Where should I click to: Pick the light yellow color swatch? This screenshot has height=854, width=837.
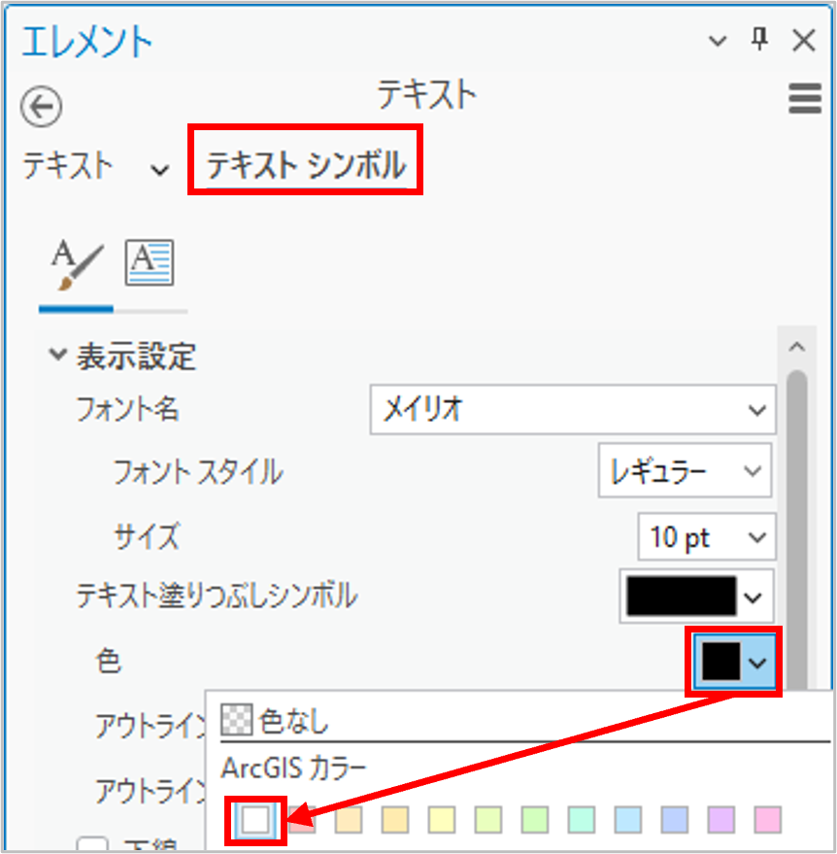pyautogui.click(x=442, y=820)
